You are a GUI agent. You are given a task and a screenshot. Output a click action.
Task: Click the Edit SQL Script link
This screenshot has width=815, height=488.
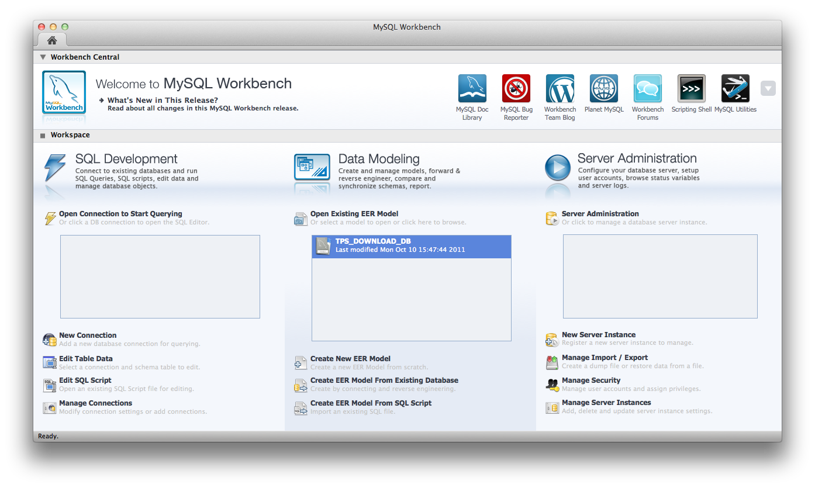tap(85, 380)
